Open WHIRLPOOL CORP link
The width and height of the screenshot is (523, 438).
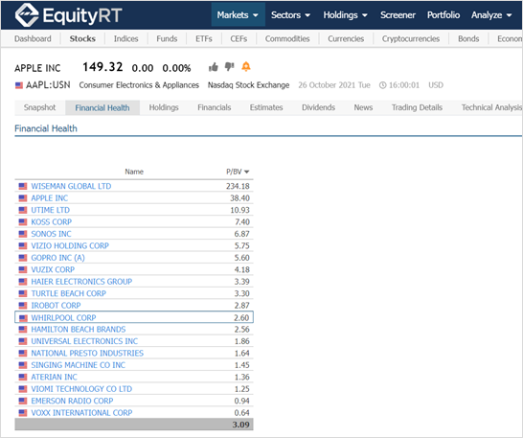pos(63,318)
